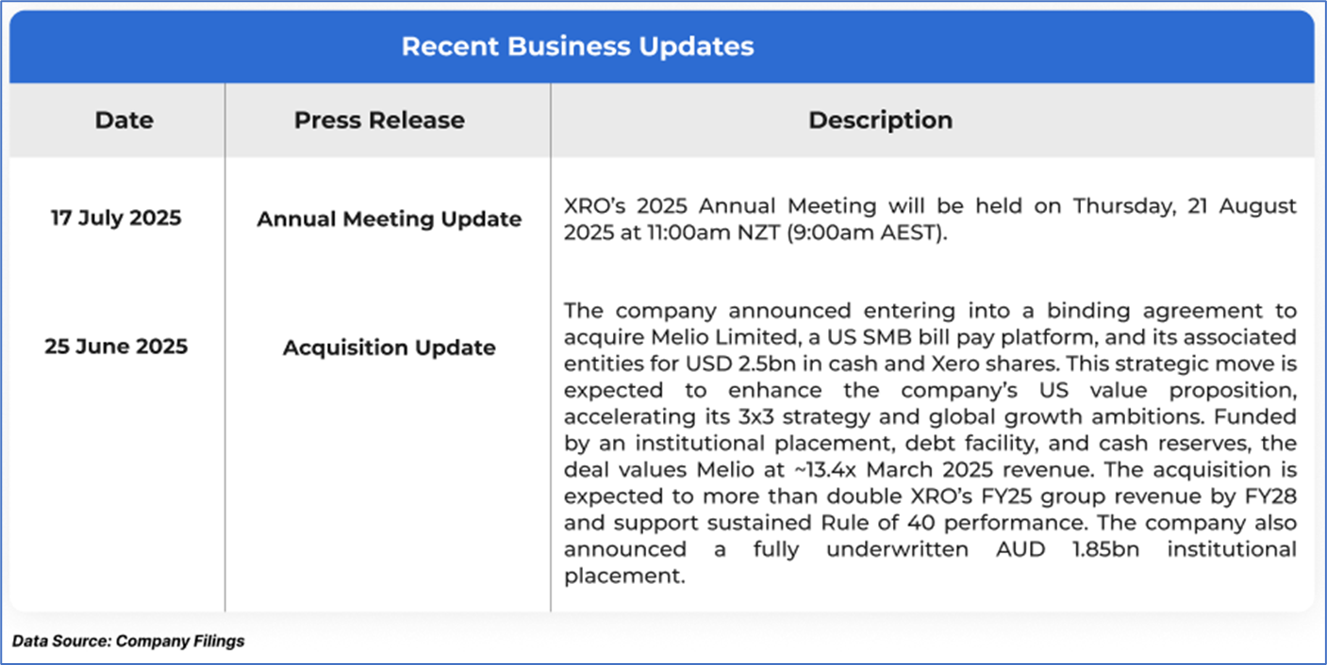The height and width of the screenshot is (665, 1327).
Task: Click the "Recent Business Updates" table title
Action: 577,46
